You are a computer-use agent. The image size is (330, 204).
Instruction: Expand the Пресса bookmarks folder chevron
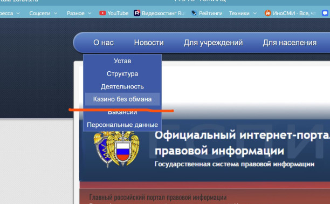(18, 13)
